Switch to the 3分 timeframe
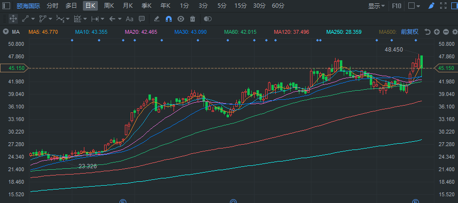The image size is (458, 203). (203, 6)
